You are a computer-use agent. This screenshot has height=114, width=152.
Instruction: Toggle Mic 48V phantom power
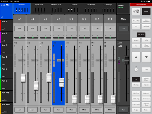pos(146,26)
